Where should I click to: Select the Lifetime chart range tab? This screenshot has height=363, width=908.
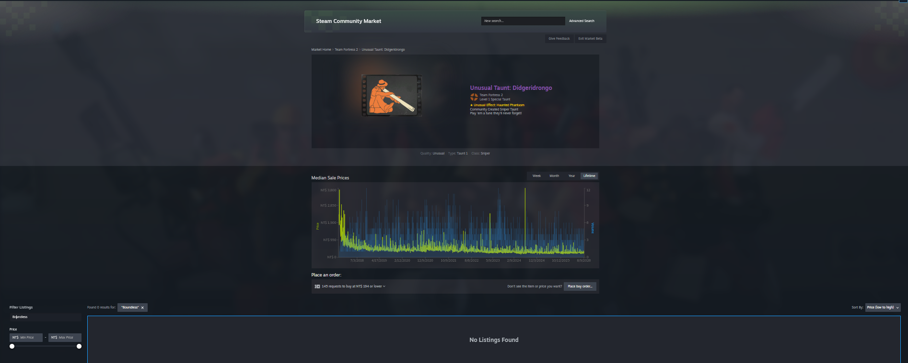(589, 176)
